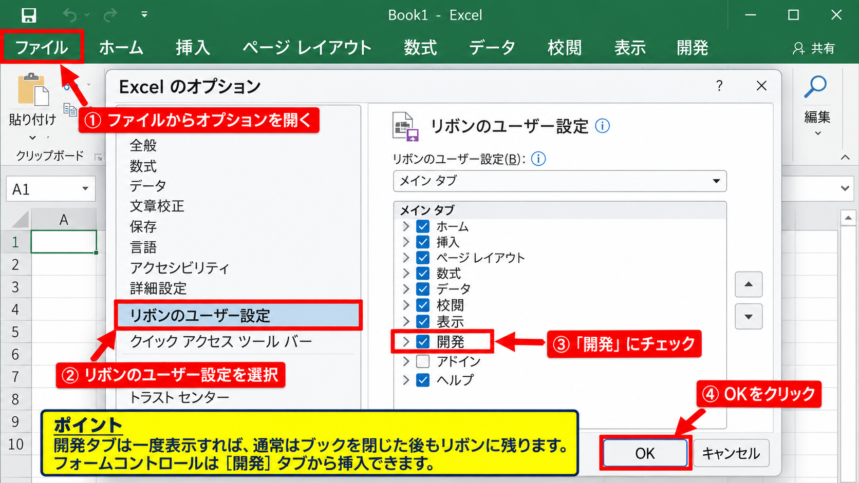Image resolution: width=859 pixels, height=483 pixels.
Task: Toggle the 開発 checkbox in main tabs
Action: click(423, 341)
